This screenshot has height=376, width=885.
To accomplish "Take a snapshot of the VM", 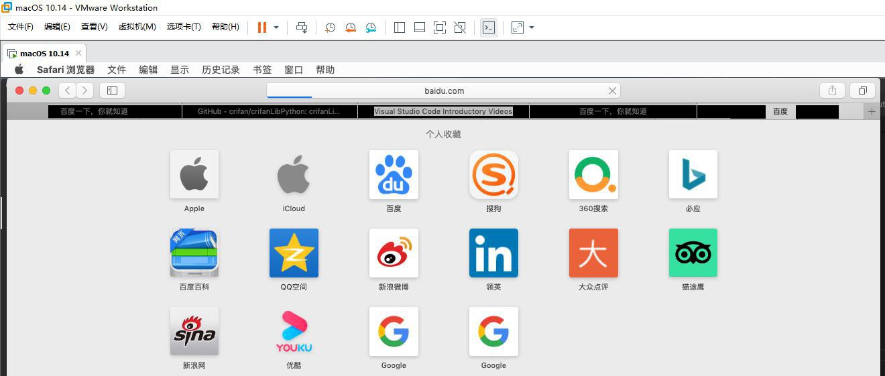I will pos(330,27).
